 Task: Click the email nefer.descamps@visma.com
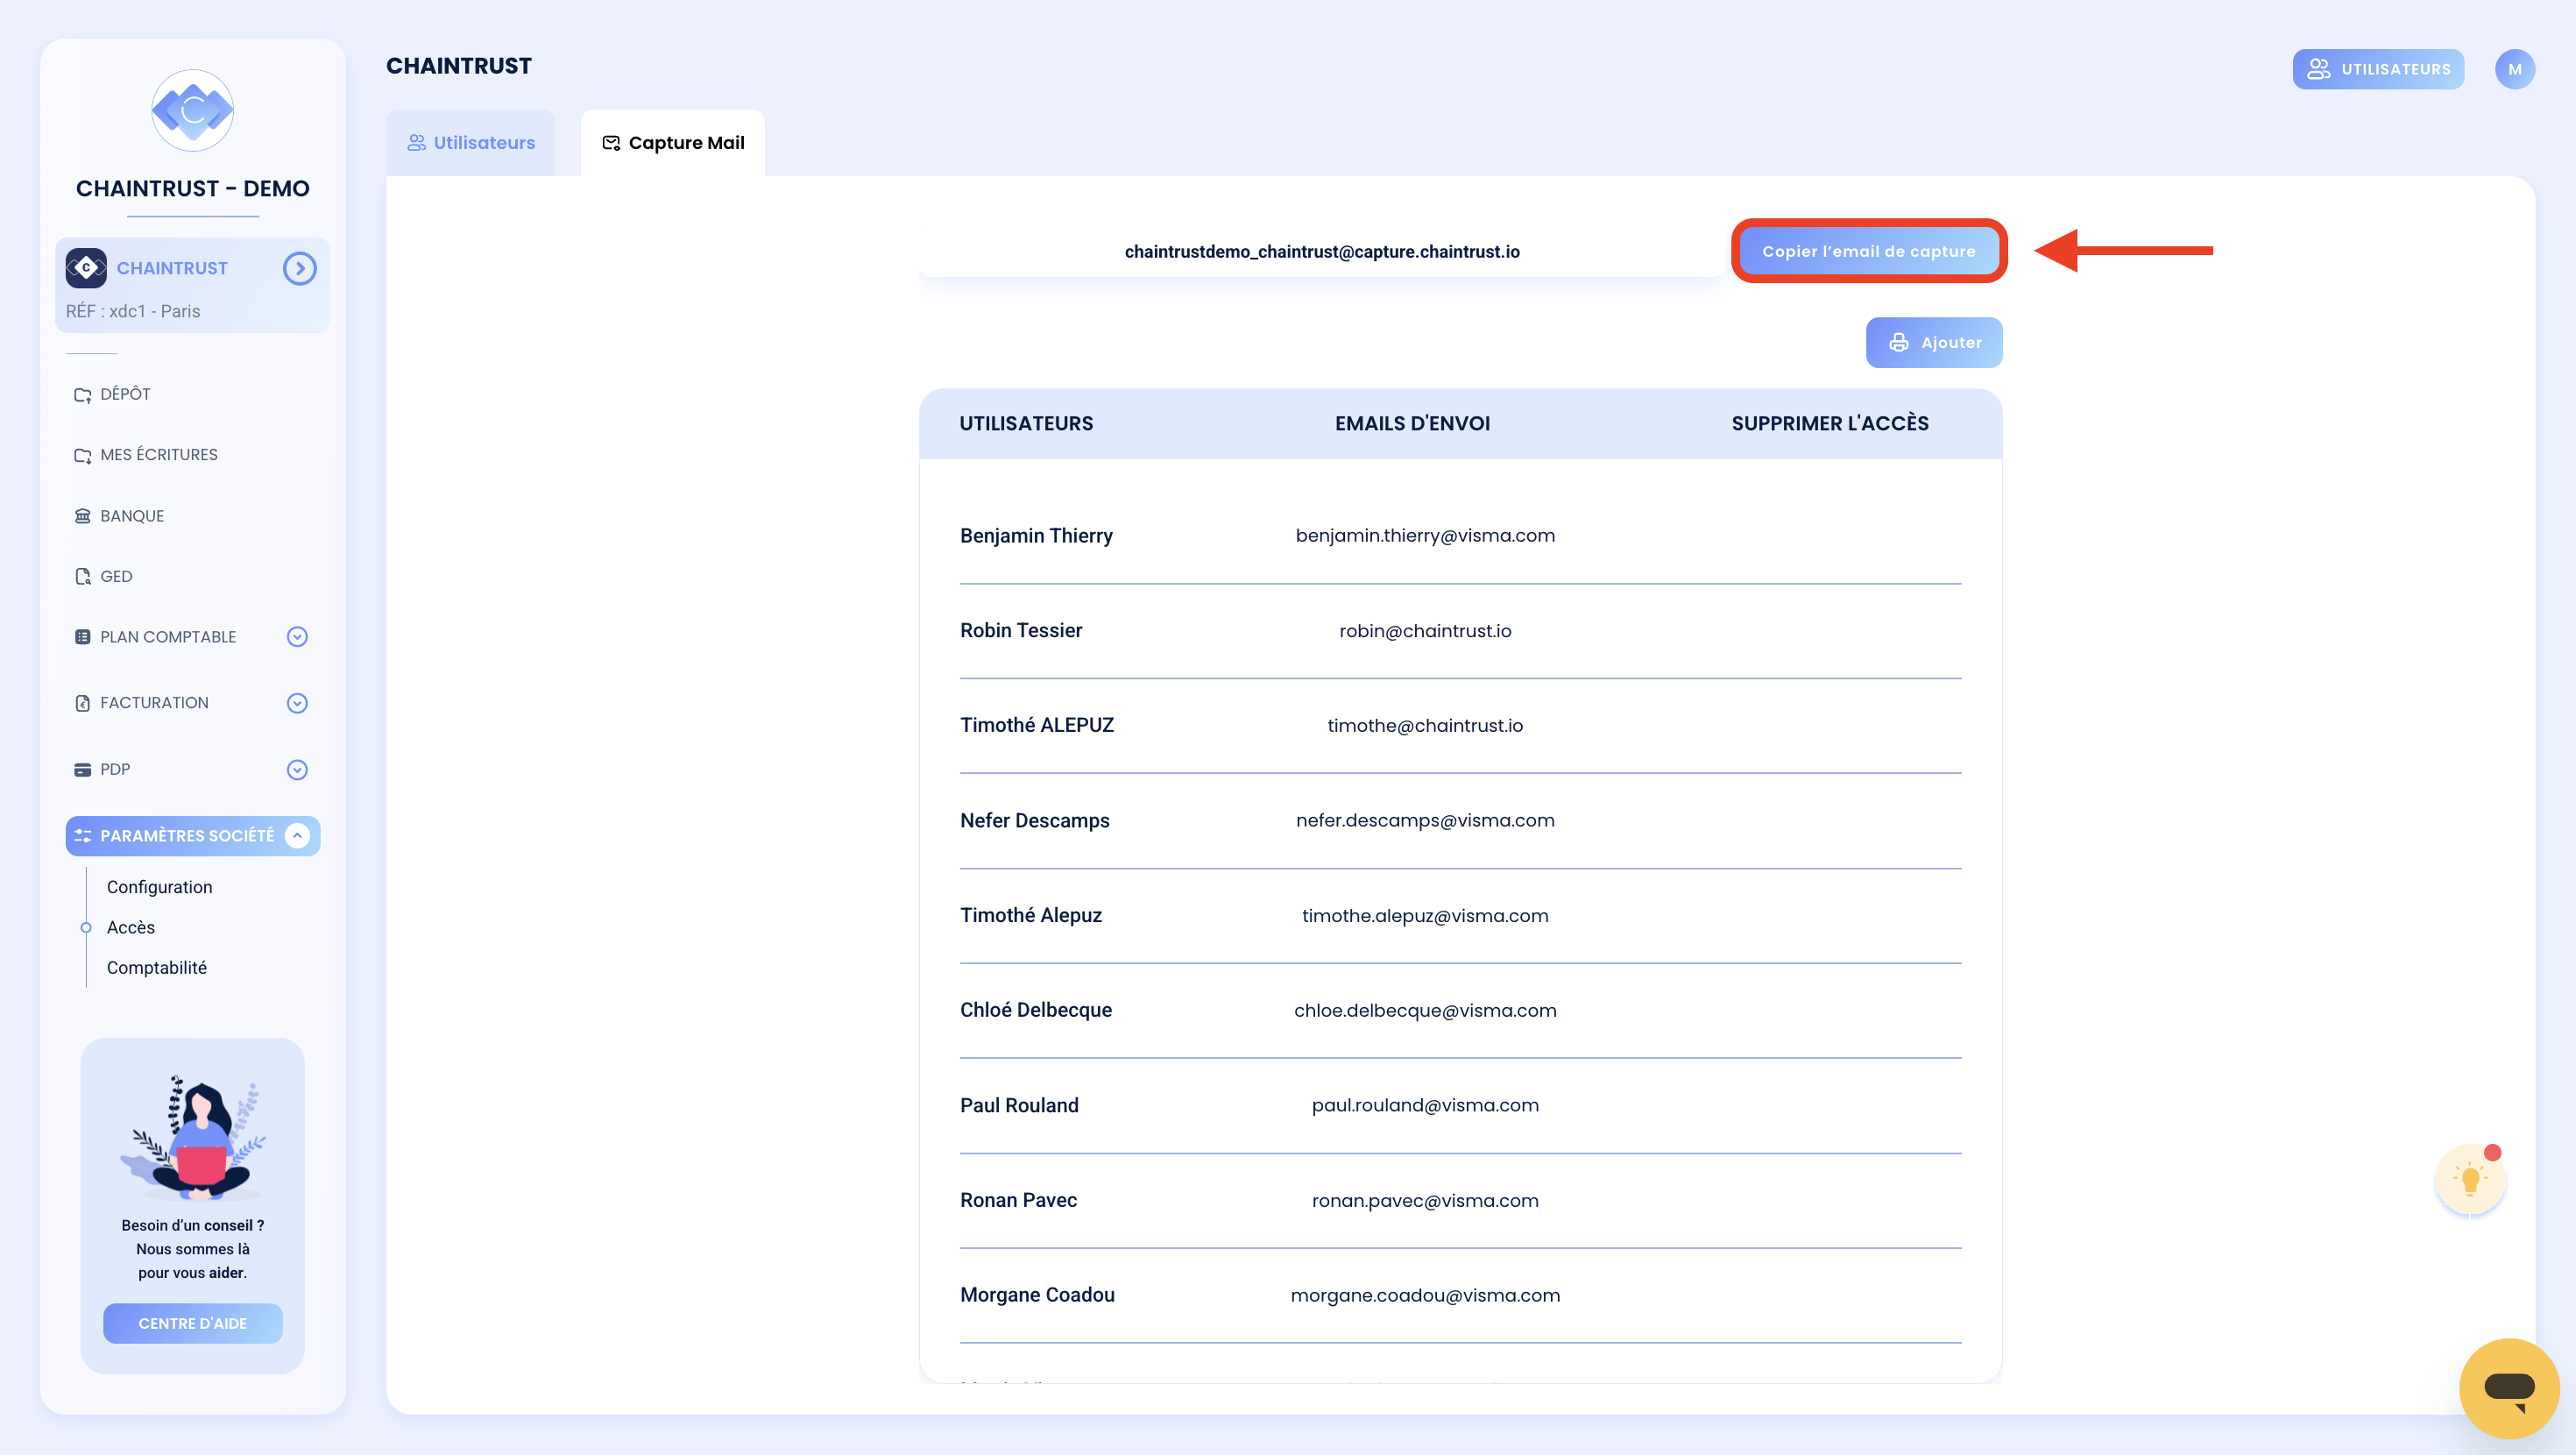pyautogui.click(x=1425, y=820)
